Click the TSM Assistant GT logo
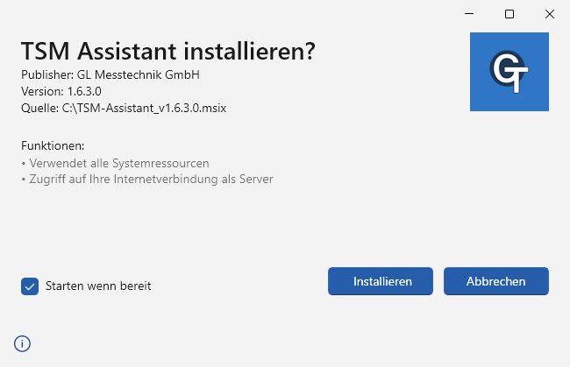Viewport: 570px width, 367px height. pos(509,72)
